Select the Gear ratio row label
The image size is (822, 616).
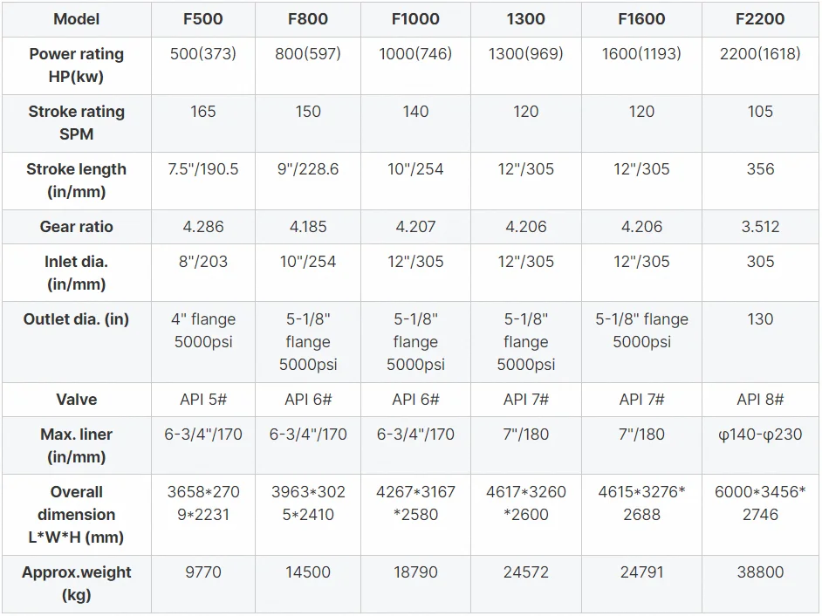77,227
